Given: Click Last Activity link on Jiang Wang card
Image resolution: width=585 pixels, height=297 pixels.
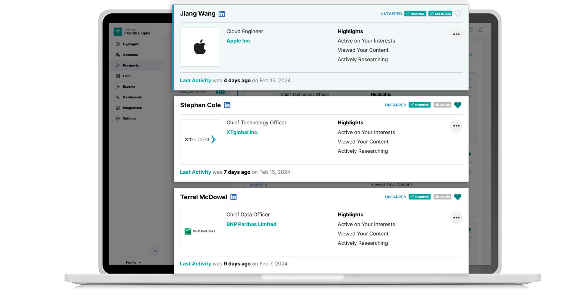Looking at the screenshot, I should pos(195,81).
